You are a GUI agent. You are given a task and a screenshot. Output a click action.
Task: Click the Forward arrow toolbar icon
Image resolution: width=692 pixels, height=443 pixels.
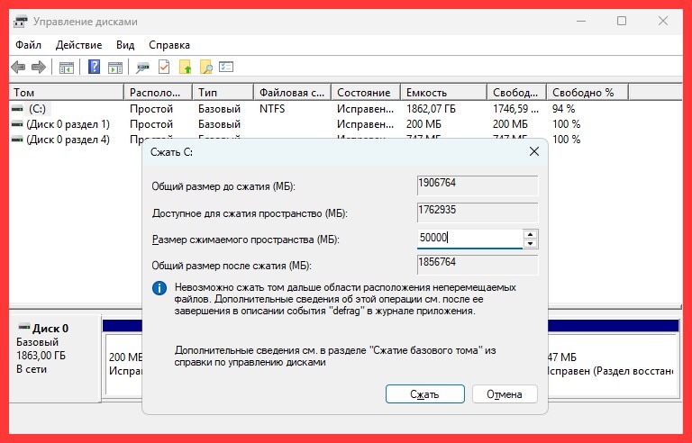[38, 68]
